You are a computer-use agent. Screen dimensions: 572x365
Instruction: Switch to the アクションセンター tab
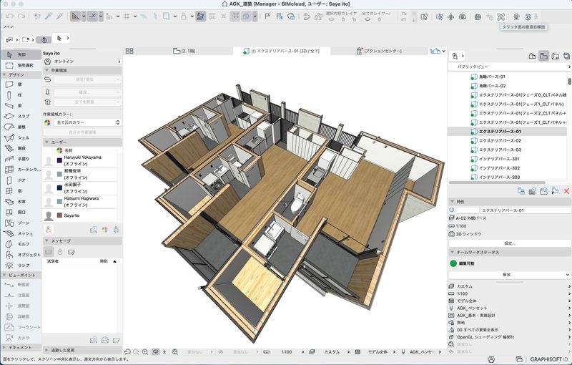click(x=380, y=51)
